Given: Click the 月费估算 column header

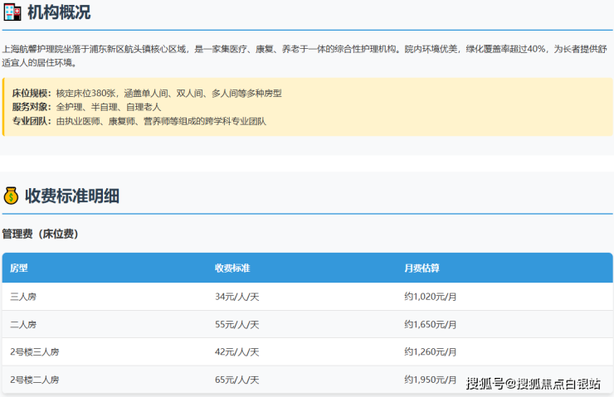Looking at the screenshot, I should pyautogui.click(x=422, y=269).
